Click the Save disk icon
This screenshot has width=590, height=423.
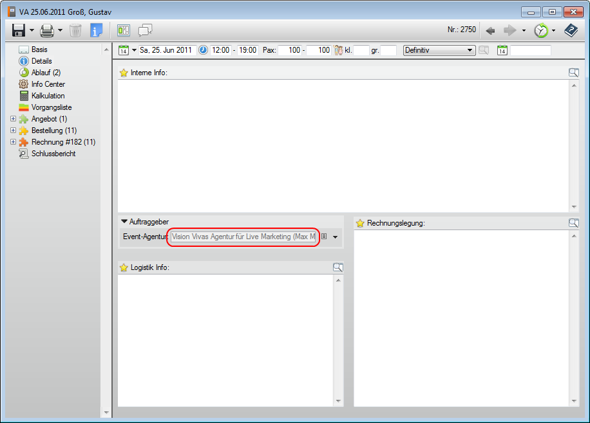(x=18, y=30)
